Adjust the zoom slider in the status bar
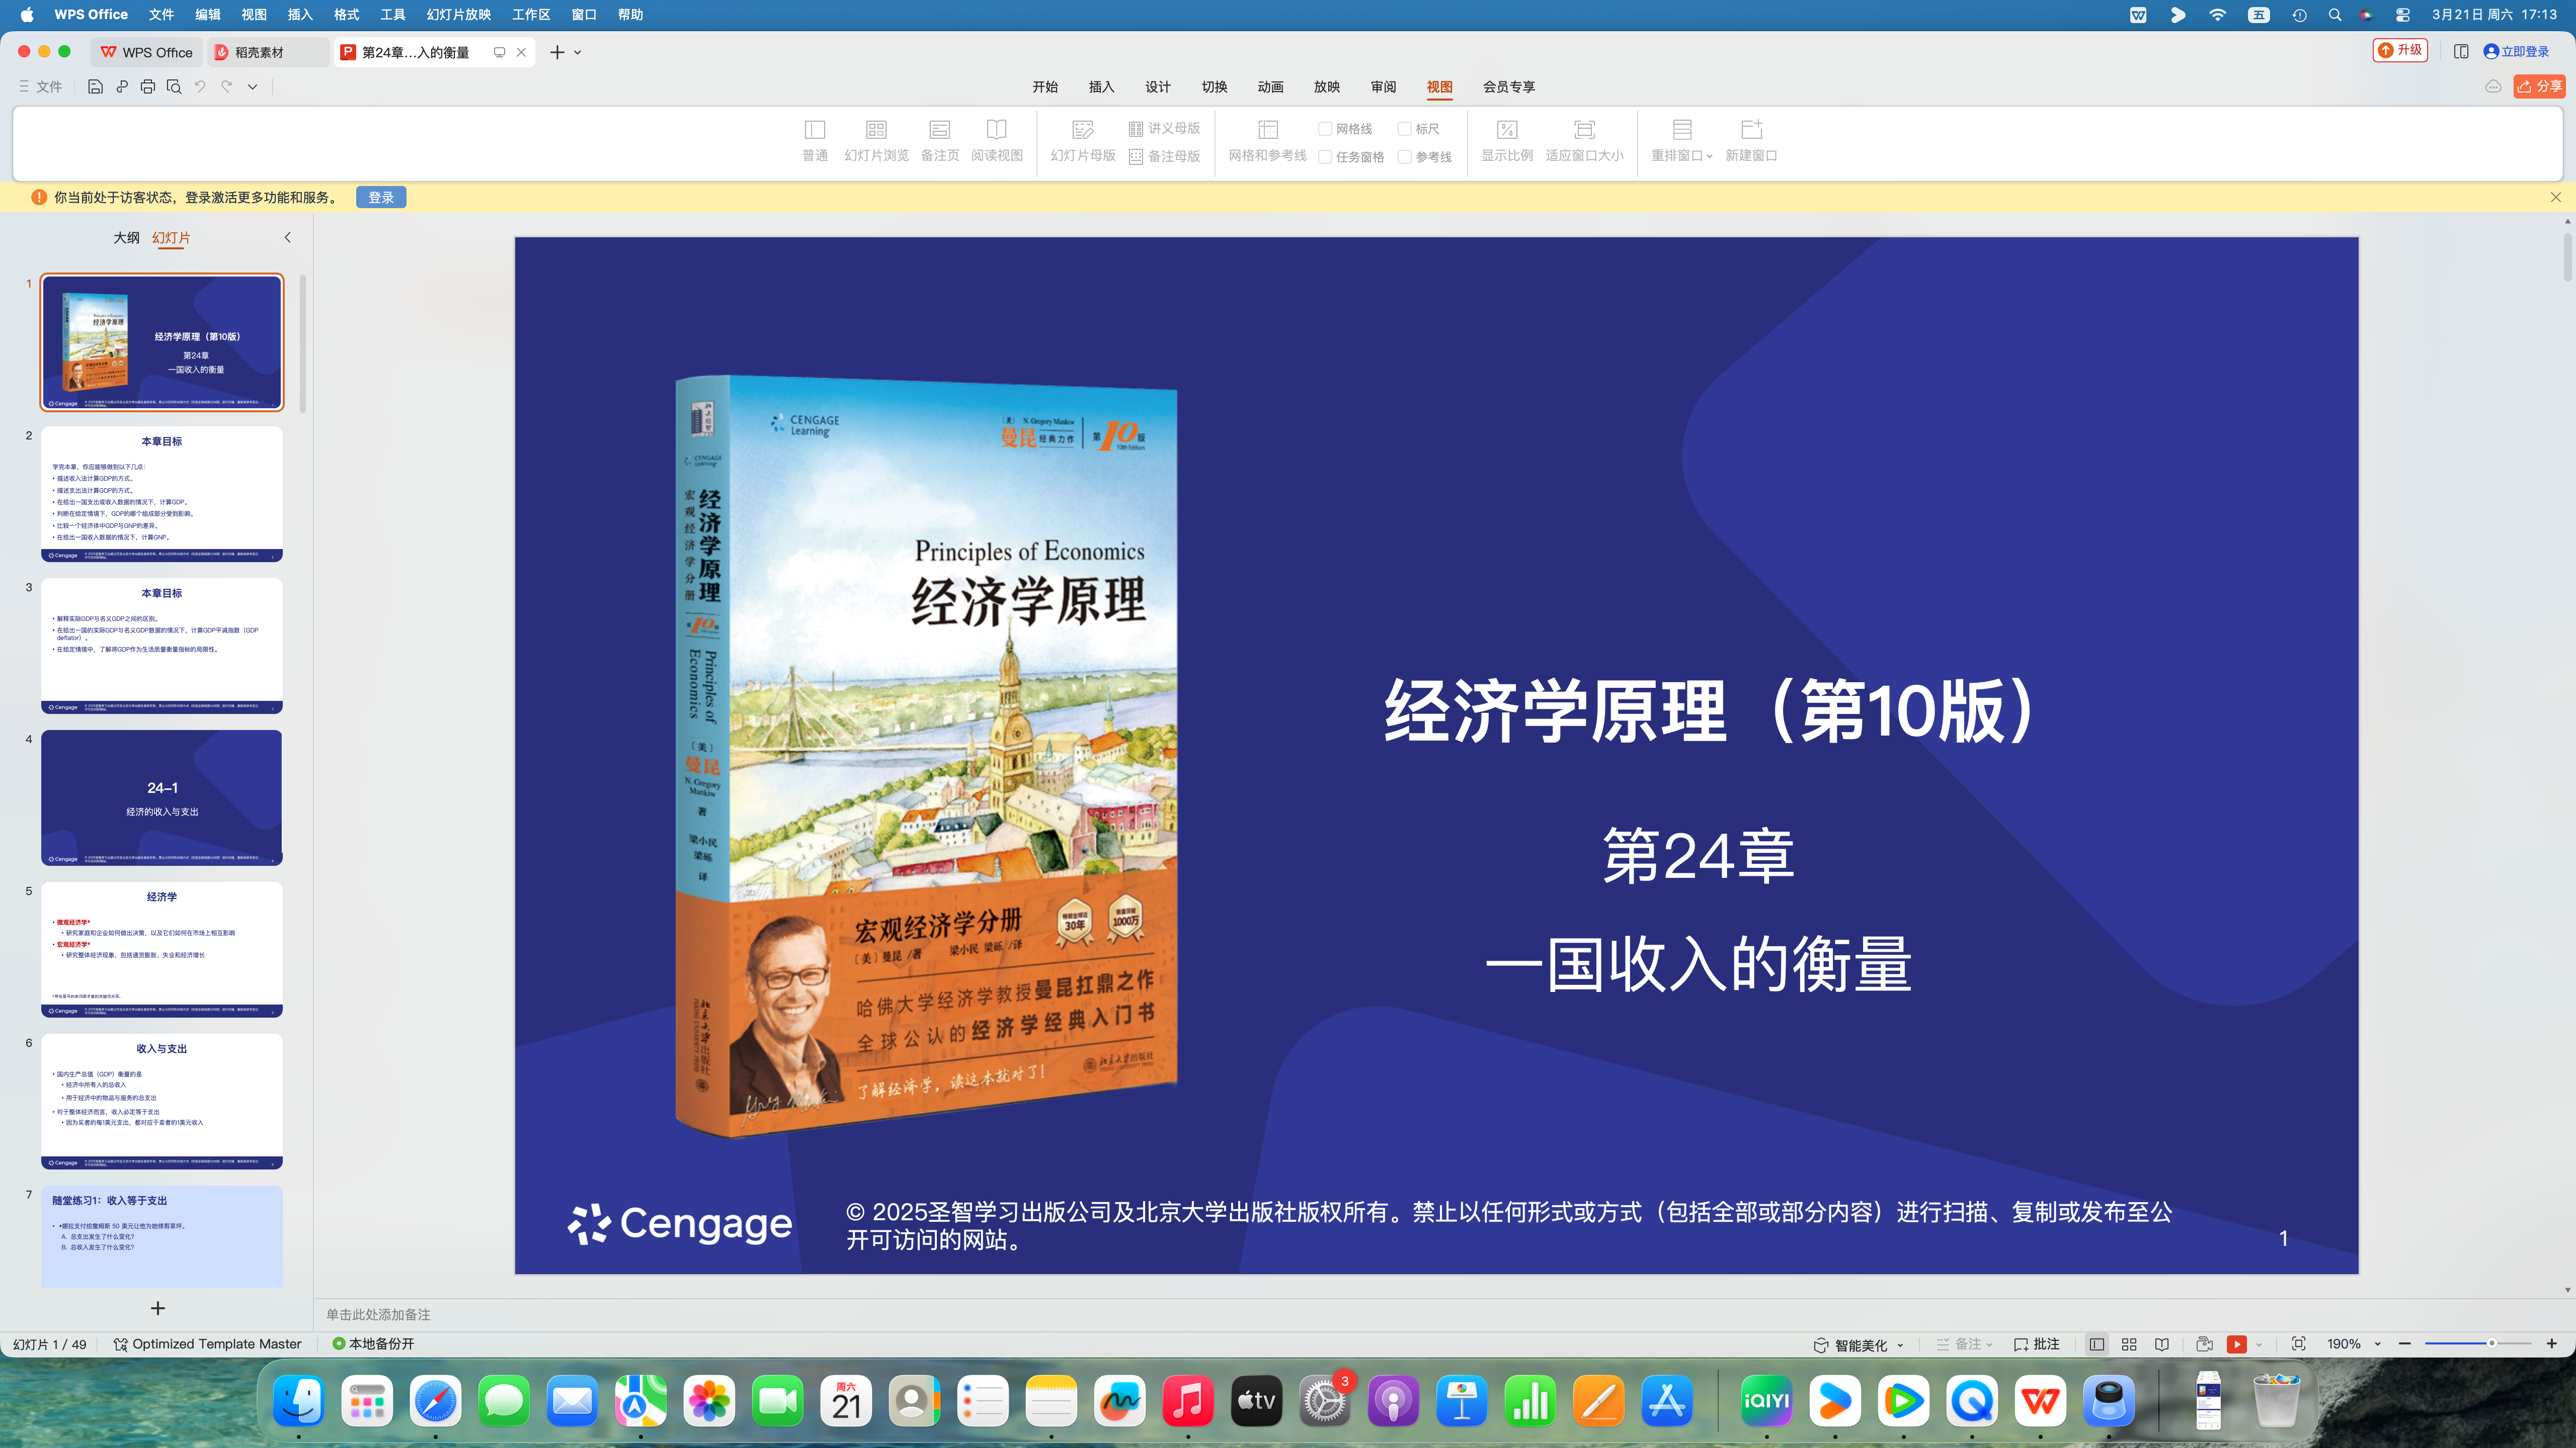 coord(2491,1343)
